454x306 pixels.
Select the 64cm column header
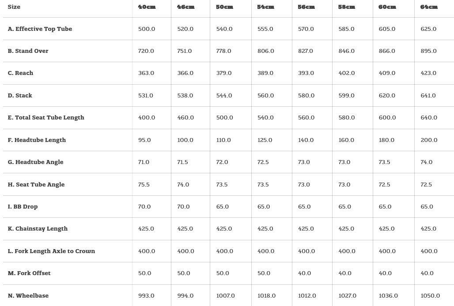pyautogui.click(x=429, y=7)
